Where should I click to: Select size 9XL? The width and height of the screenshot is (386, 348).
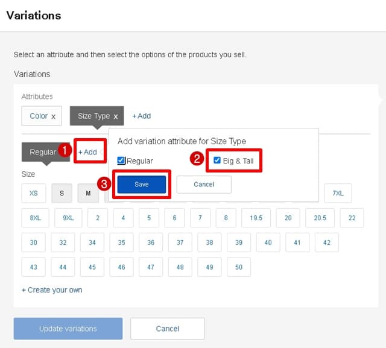(68, 218)
